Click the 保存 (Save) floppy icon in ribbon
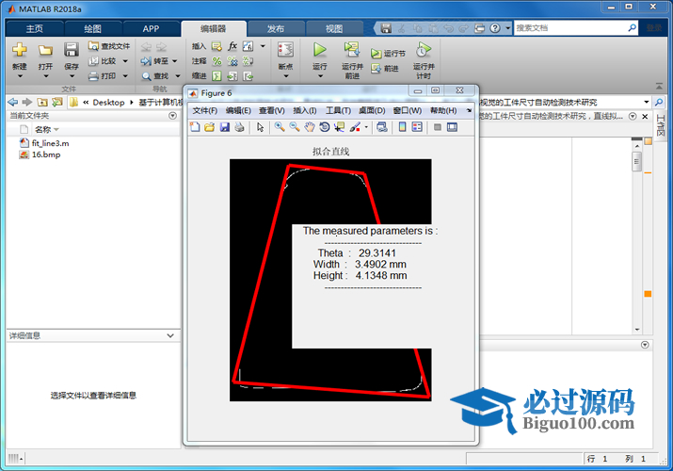Viewport: 673px width, 471px height. [72, 50]
